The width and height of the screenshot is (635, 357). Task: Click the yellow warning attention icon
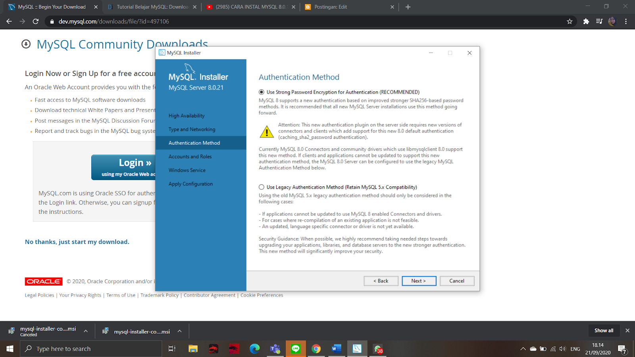point(267,131)
